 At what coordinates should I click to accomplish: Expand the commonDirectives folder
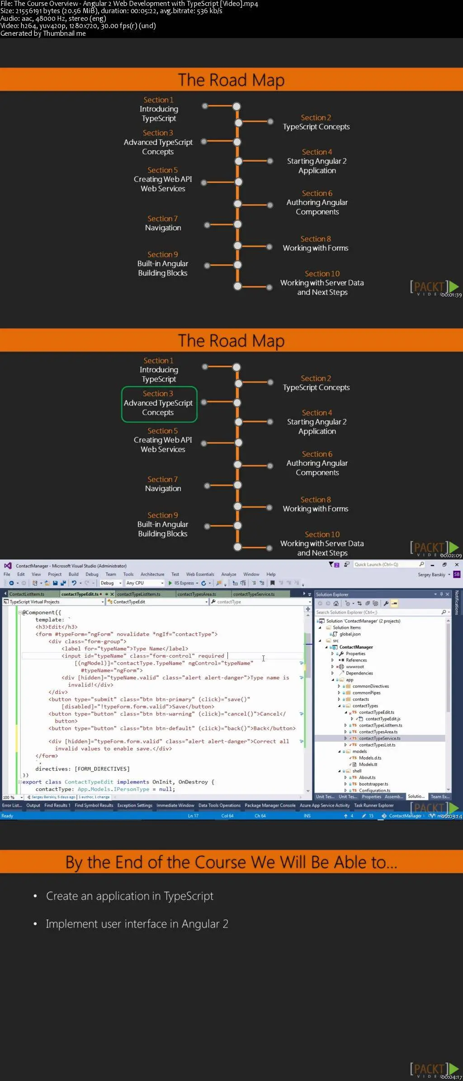[x=339, y=686]
